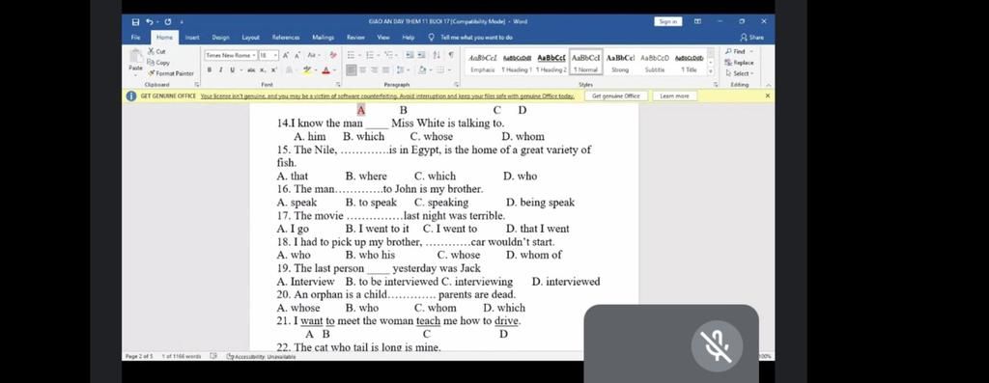Toggle left text alignment

[352, 69]
